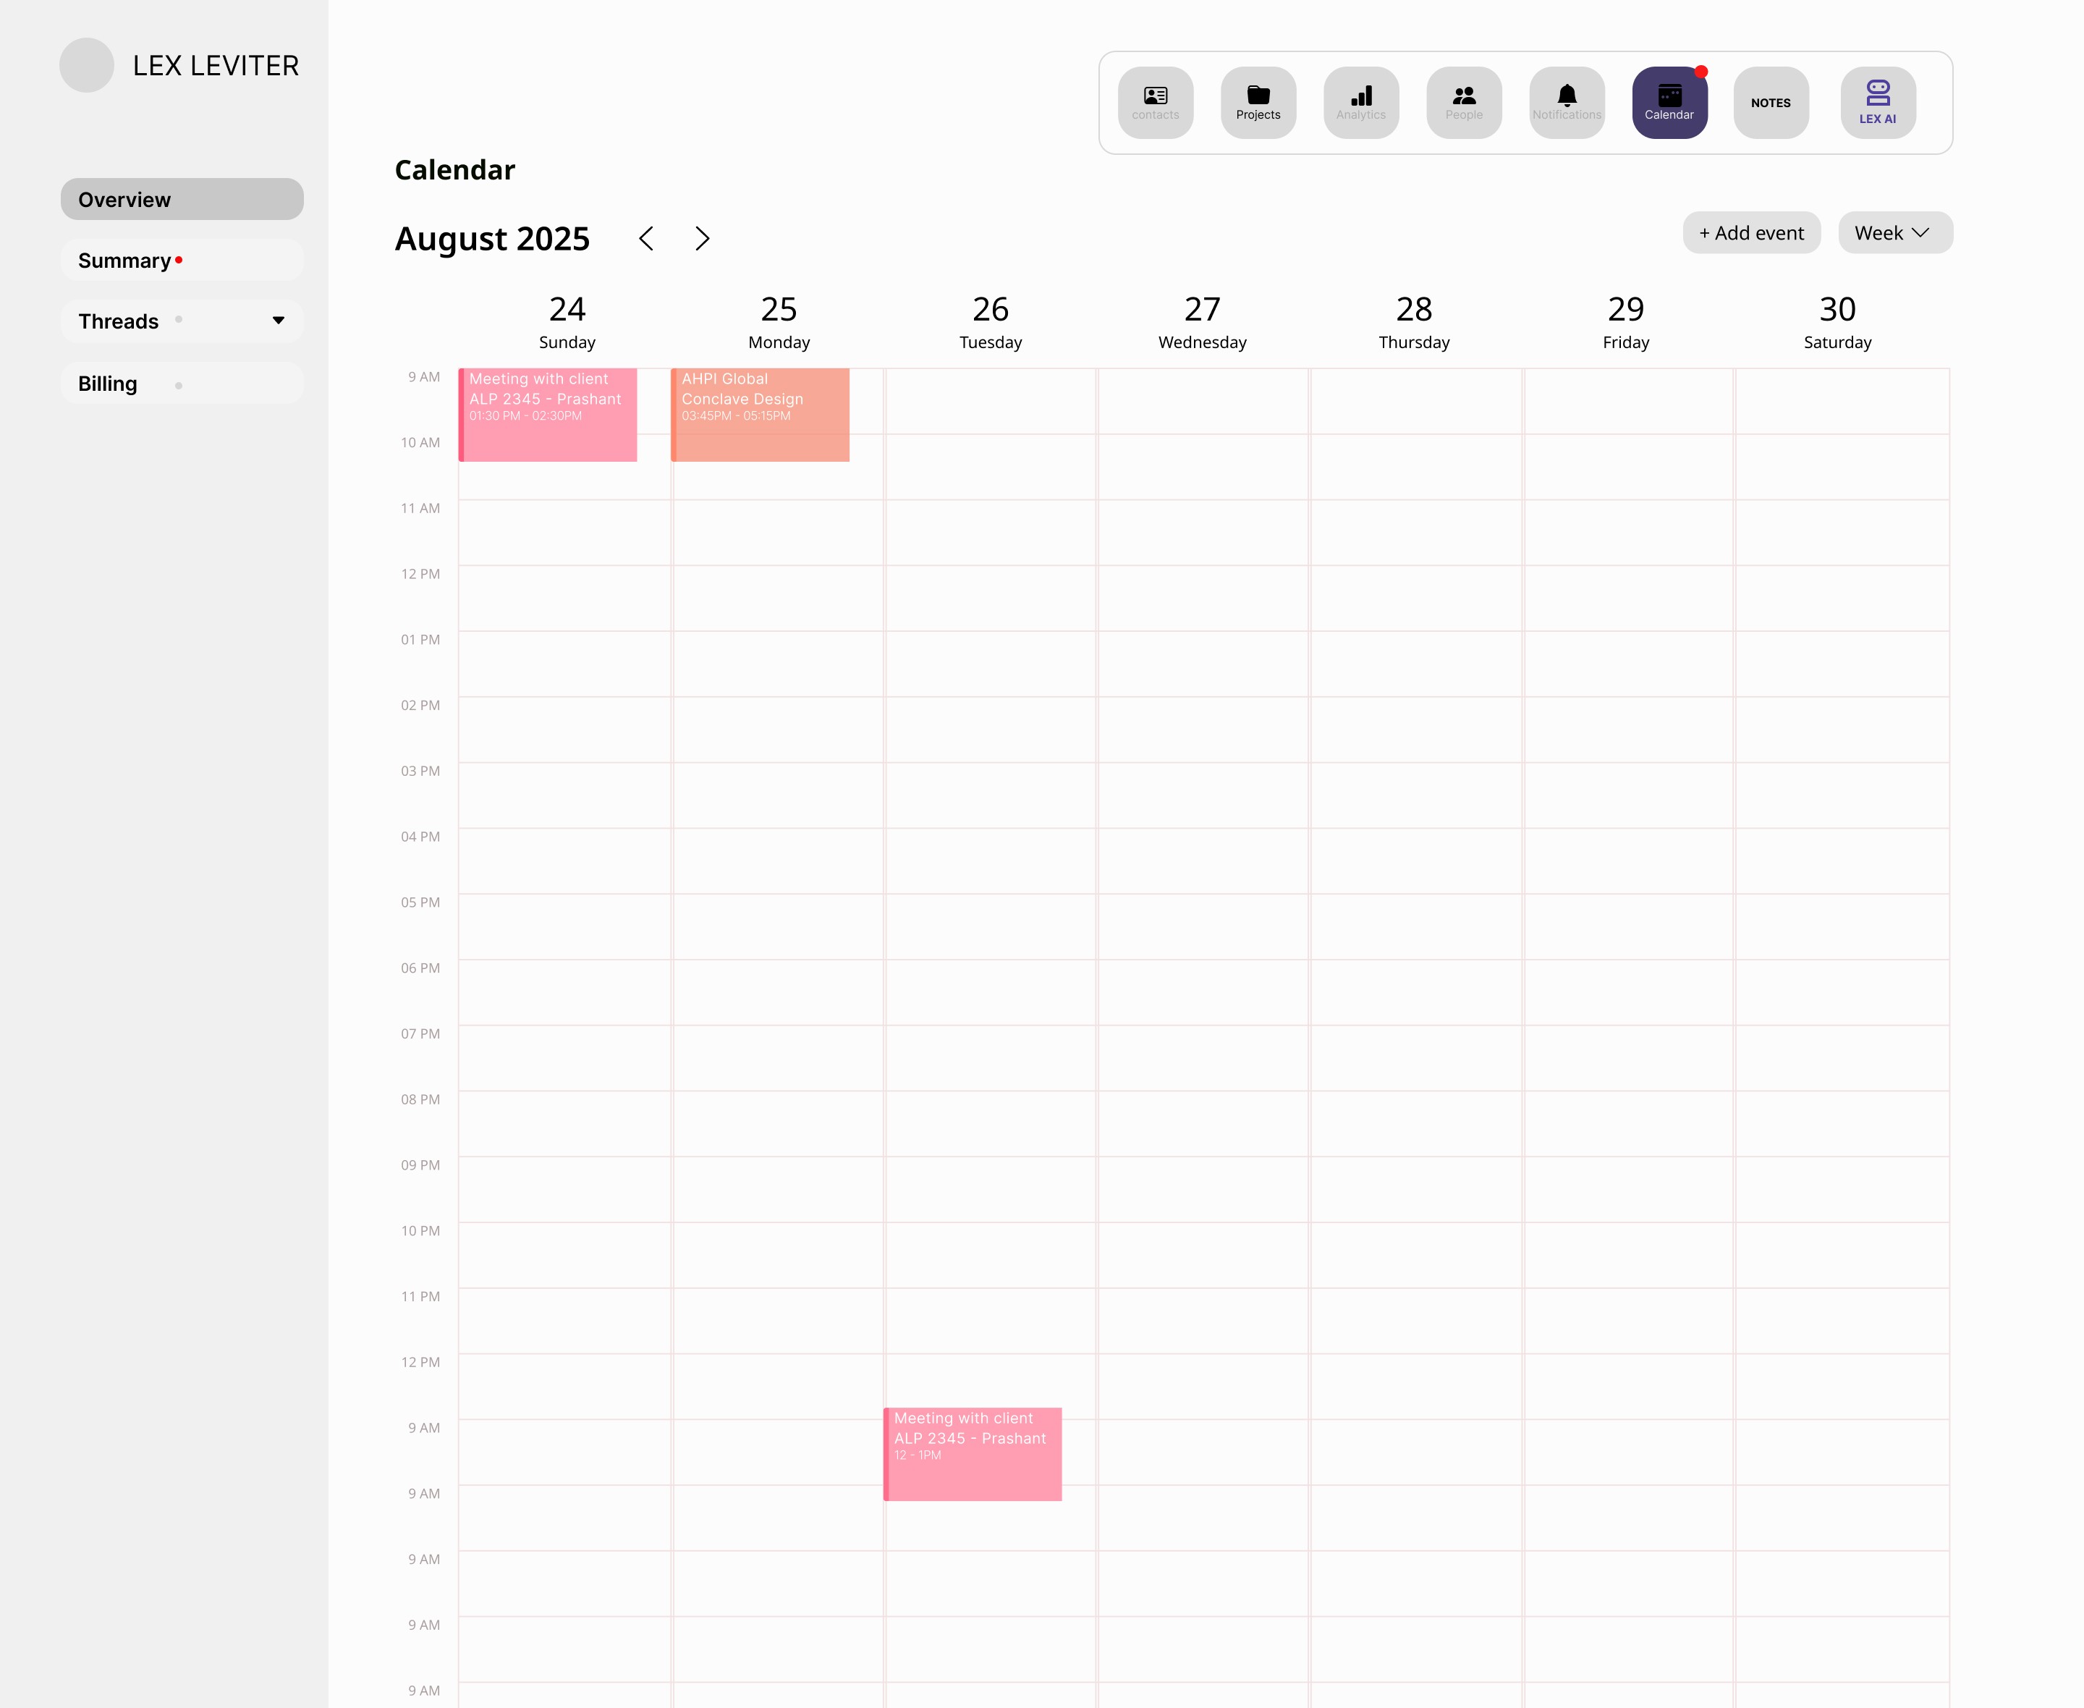Open the Week view dropdown
The height and width of the screenshot is (1708, 2084).
[1894, 233]
